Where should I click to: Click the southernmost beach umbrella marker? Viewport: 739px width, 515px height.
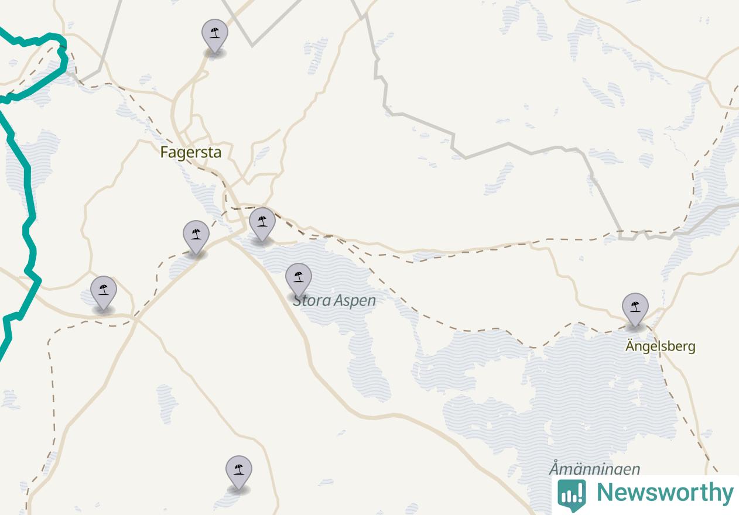point(239,474)
